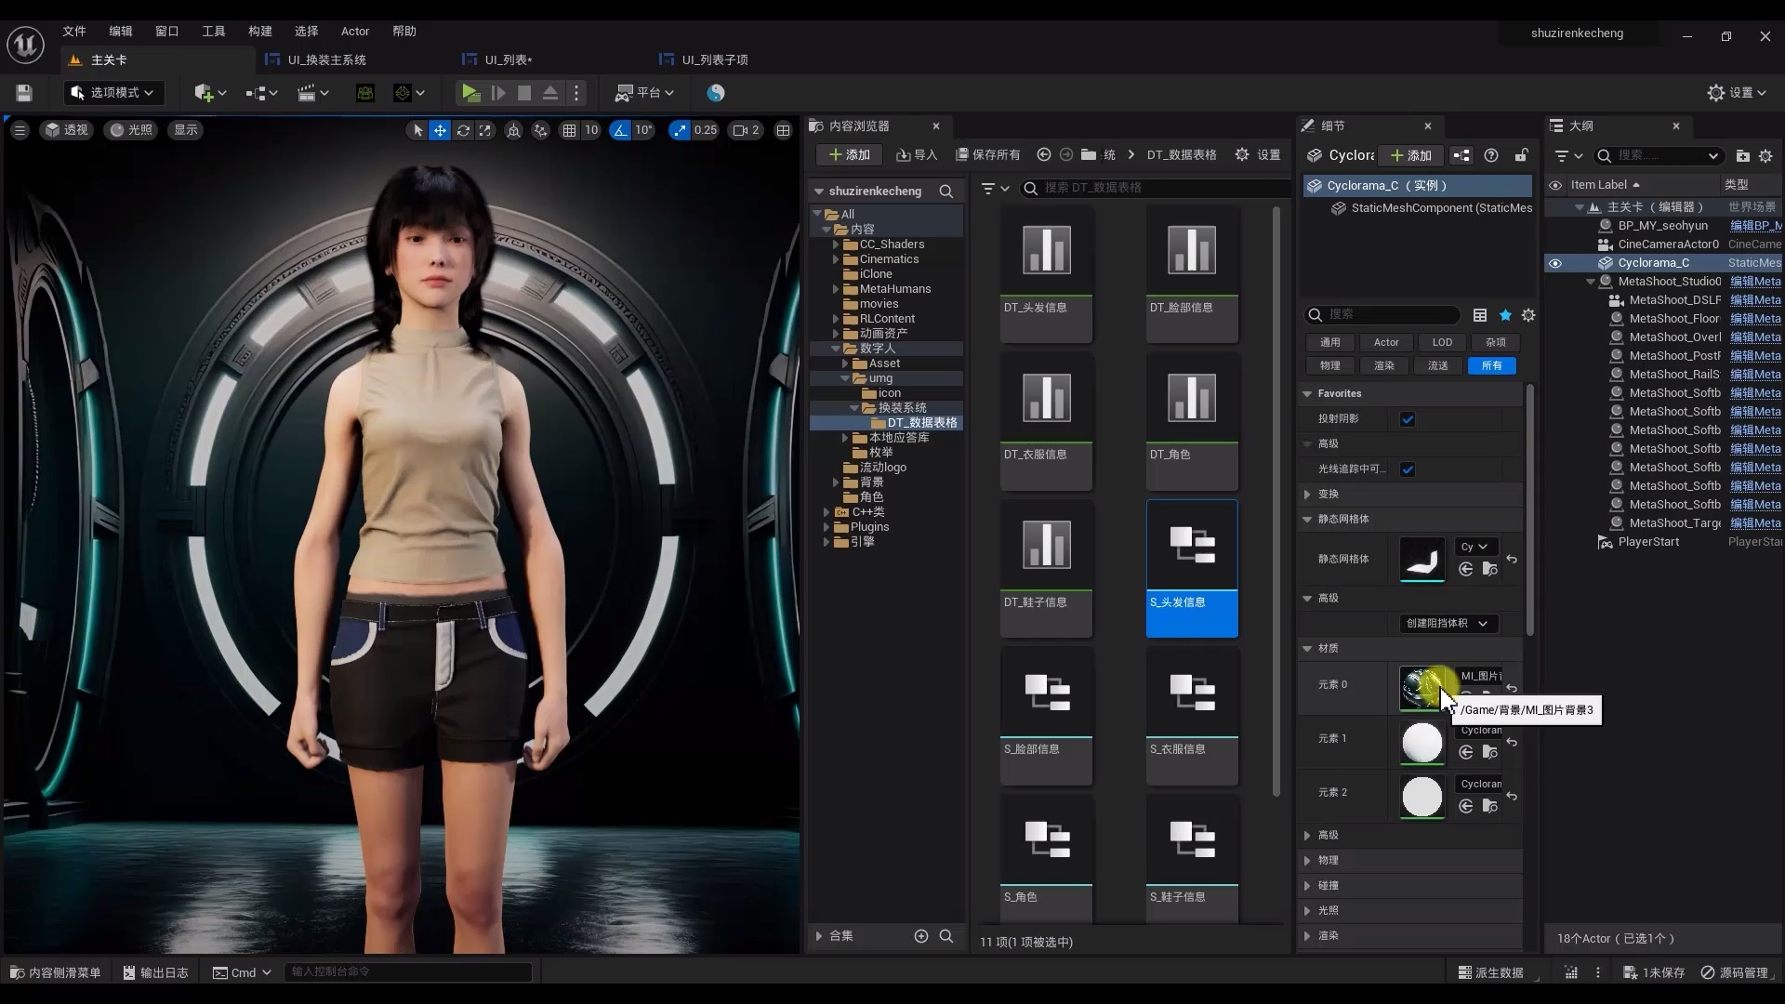Click the 保存所有 button in content browser
Image resolution: width=1785 pixels, height=1004 pixels.
coord(988,154)
